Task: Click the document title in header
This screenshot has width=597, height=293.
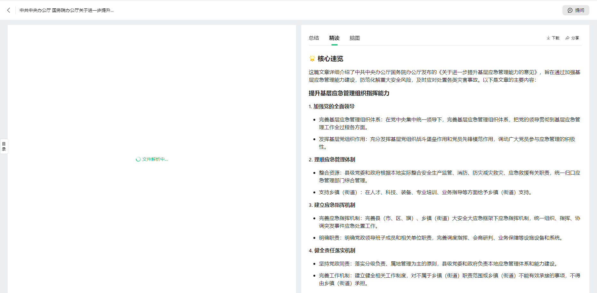Action: pyautogui.click(x=67, y=10)
